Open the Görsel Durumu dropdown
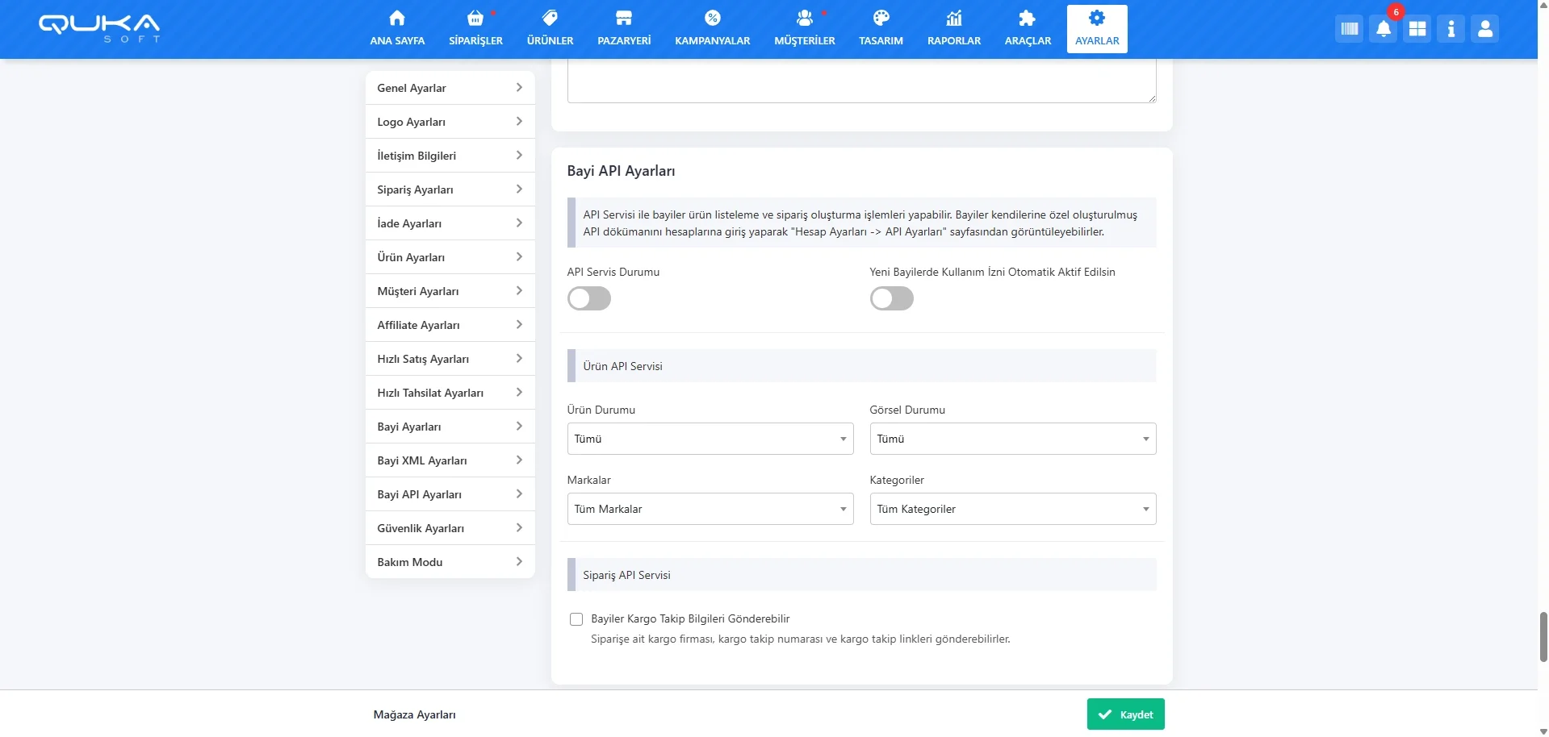The width and height of the screenshot is (1549, 737). pyautogui.click(x=1012, y=439)
